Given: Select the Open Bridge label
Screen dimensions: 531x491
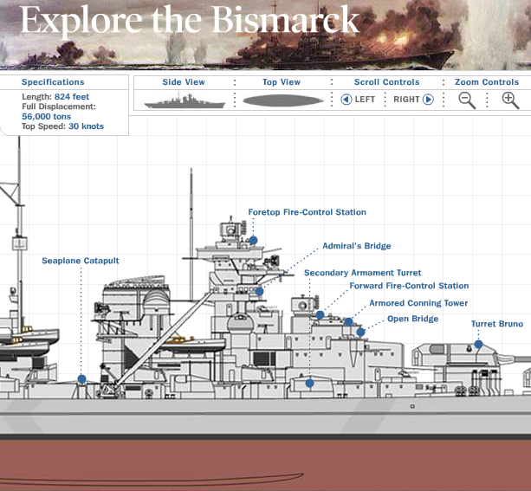Looking at the screenshot, I should (x=413, y=319).
